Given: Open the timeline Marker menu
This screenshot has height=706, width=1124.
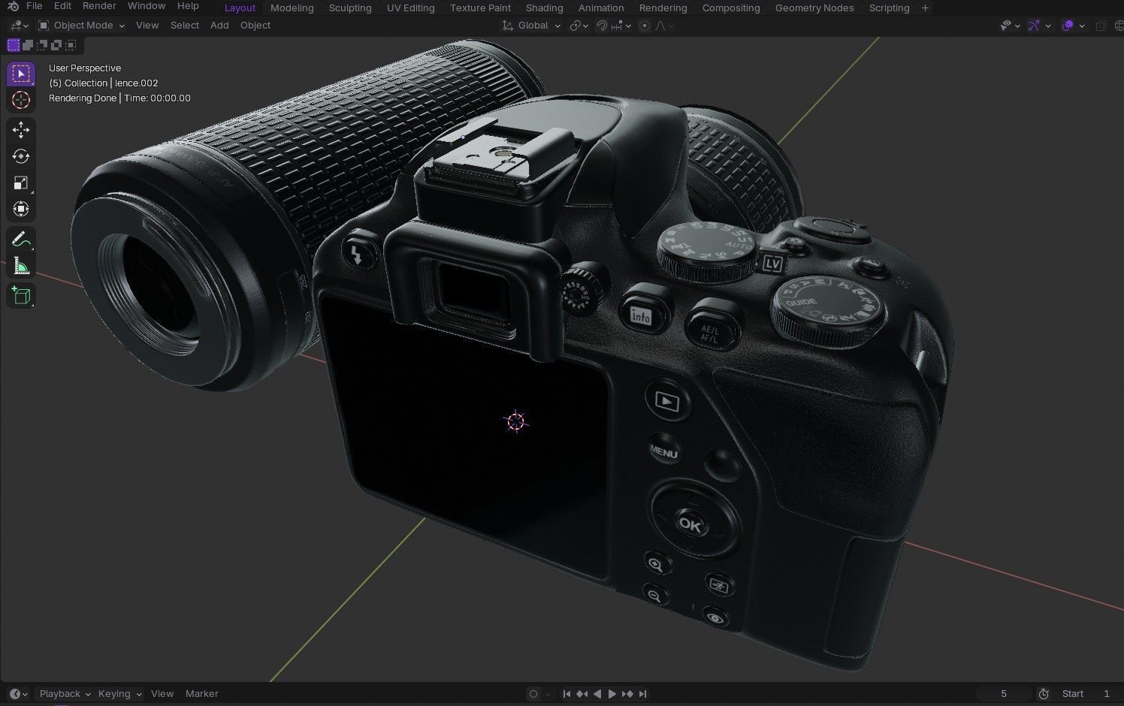Looking at the screenshot, I should click(201, 694).
